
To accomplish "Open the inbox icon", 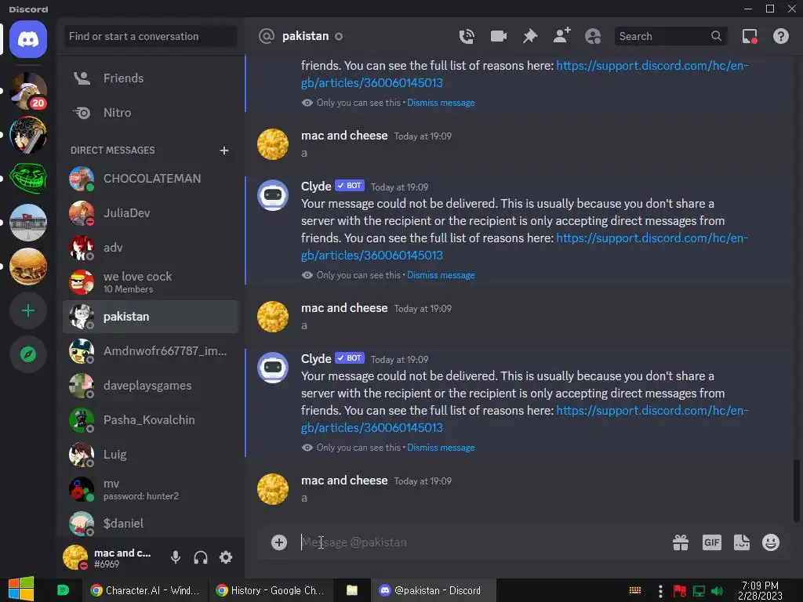I will click(x=750, y=36).
